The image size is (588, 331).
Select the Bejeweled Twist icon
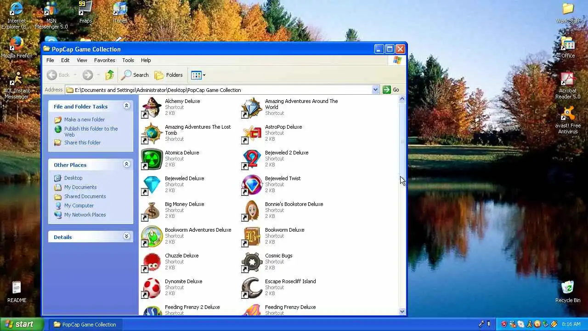(x=252, y=185)
